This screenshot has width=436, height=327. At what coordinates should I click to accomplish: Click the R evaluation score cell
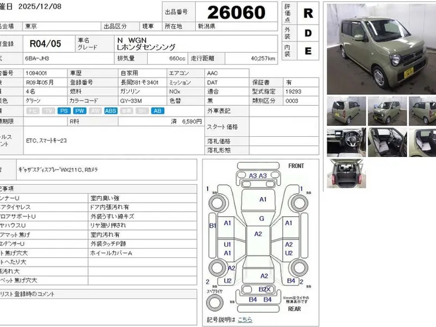pyautogui.click(x=308, y=13)
